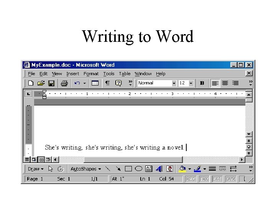Click inside the Normal style box
Viewport: 276px width, 207px height.
click(x=154, y=83)
